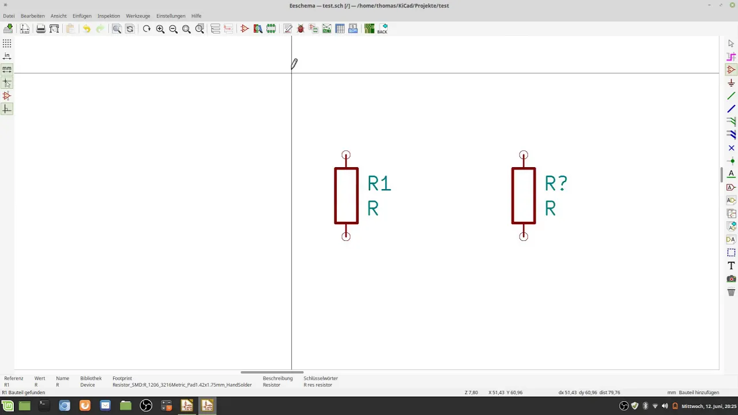The height and width of the screenshot is (415, 738).
Task: Open the Einfügen menu
Action: coord(82,16)
